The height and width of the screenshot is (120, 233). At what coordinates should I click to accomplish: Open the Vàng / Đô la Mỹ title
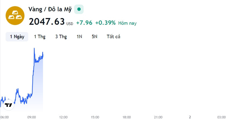pos(50,9)
